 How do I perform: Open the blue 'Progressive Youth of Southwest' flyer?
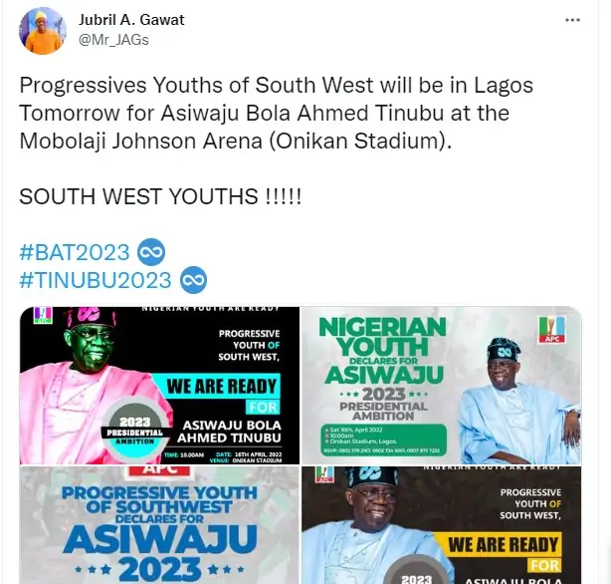[x=159, y=525]
